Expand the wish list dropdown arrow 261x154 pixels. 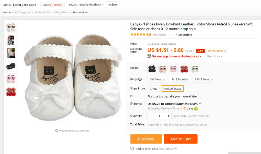click(175, 149)
